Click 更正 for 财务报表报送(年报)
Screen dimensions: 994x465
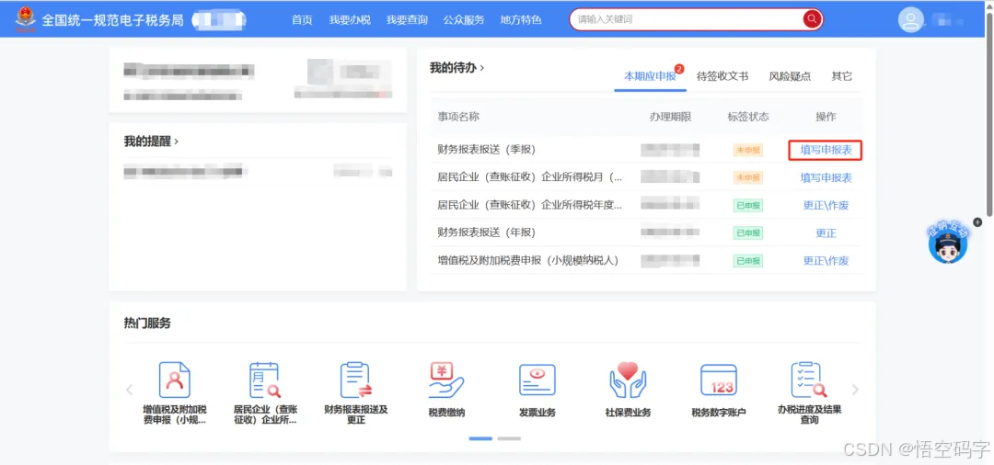(x=826, y=233)
